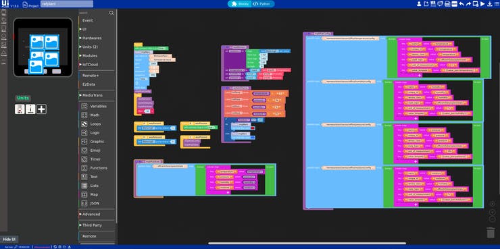The width and height of the screenshot is (500, 249).
Task: Click the Redo arrow icon
Action: pos(468,4)
